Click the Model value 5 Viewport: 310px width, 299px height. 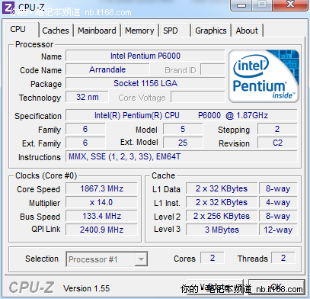point(183,129)
